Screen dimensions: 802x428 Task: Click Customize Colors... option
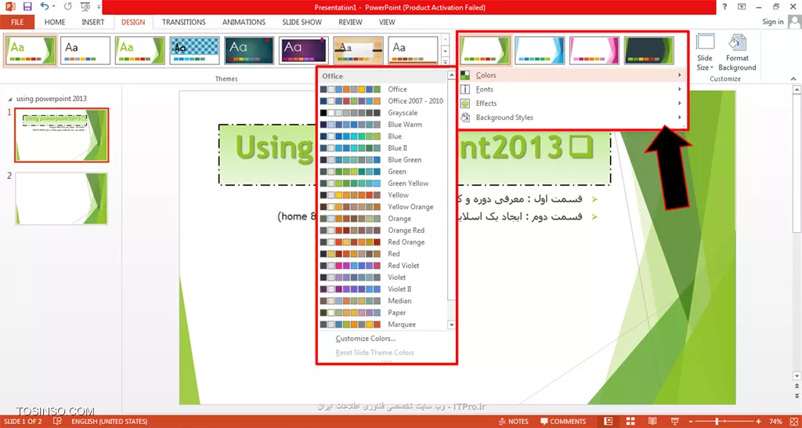point(365,339)
